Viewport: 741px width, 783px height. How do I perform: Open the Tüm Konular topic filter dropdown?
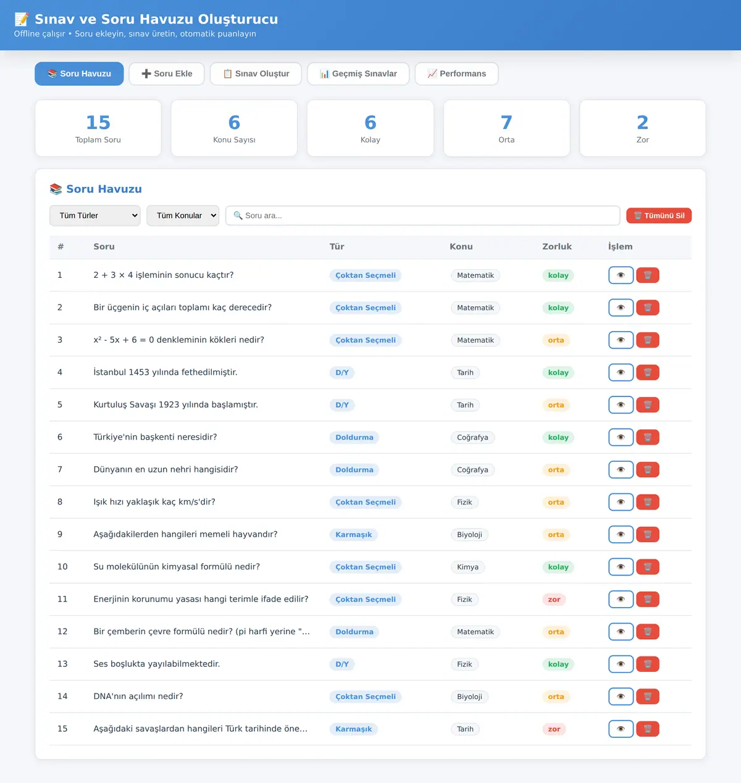[183, 216]
